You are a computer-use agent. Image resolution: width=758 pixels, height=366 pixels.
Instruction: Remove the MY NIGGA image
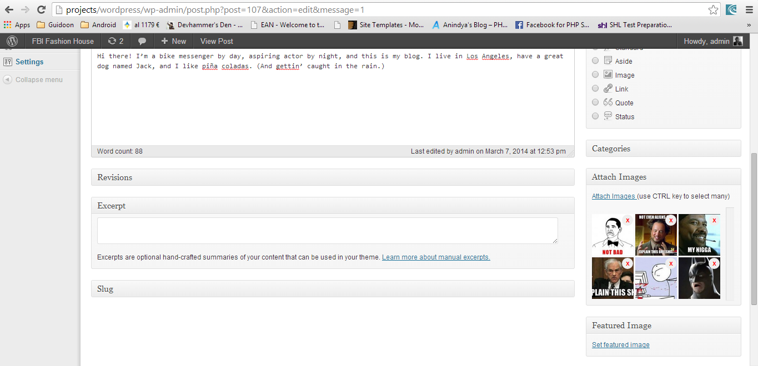[x=714, y=220]
